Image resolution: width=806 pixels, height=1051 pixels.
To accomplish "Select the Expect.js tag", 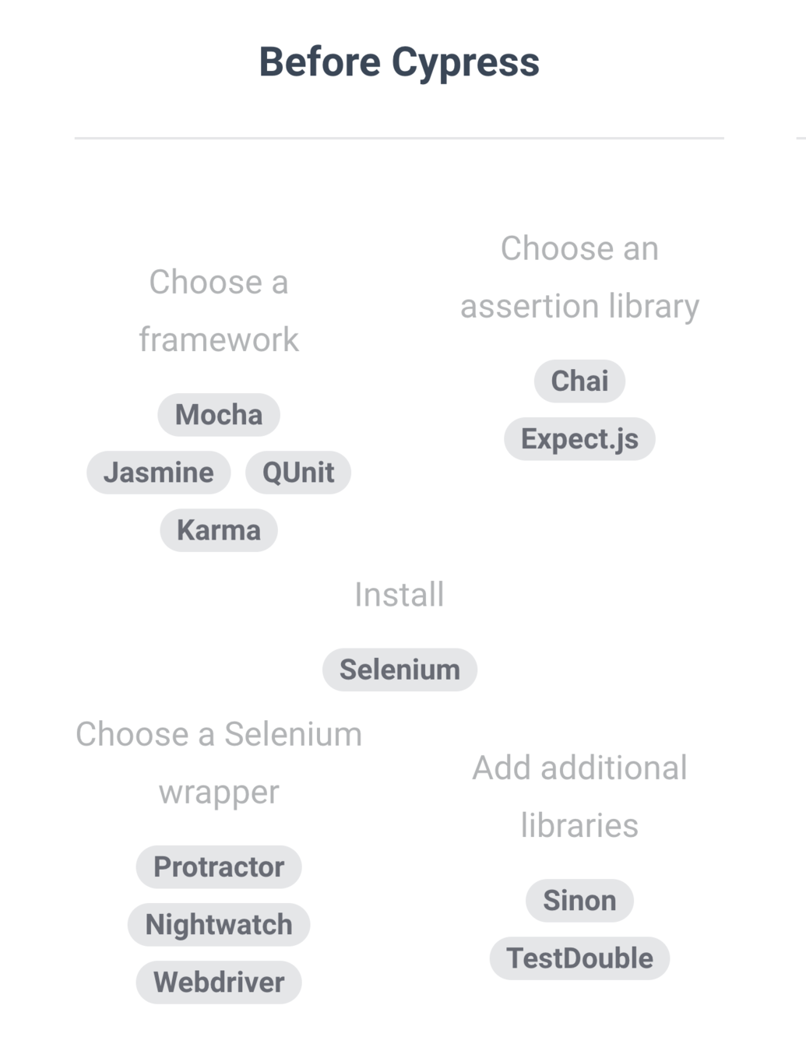I will coord(579,439).
